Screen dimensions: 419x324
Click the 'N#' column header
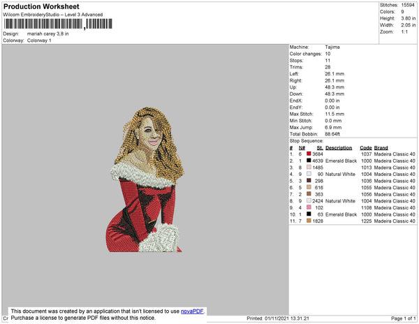[x=302, y=148]
